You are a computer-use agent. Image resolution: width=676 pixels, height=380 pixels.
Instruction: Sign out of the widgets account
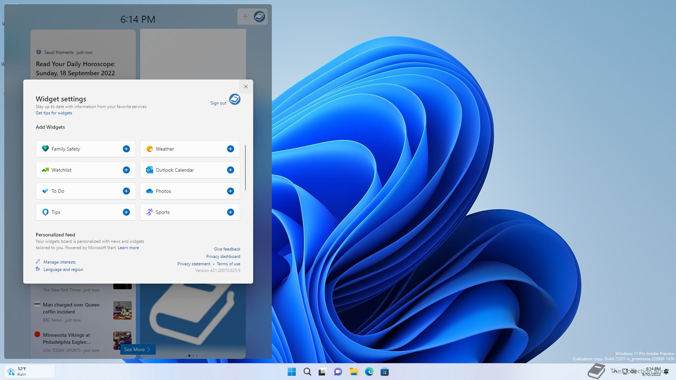(x=218, y=103)
